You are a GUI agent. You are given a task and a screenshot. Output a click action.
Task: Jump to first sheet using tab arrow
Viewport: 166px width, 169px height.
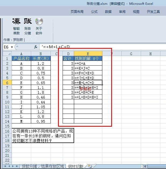[x=5, y=166]
